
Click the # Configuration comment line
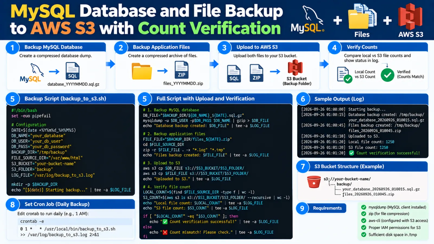(x=29, y=125)
